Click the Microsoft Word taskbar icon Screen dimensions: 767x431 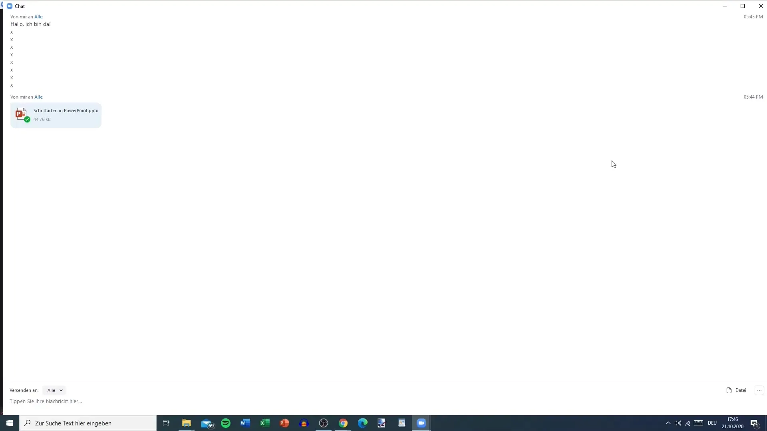click(245, 423)
